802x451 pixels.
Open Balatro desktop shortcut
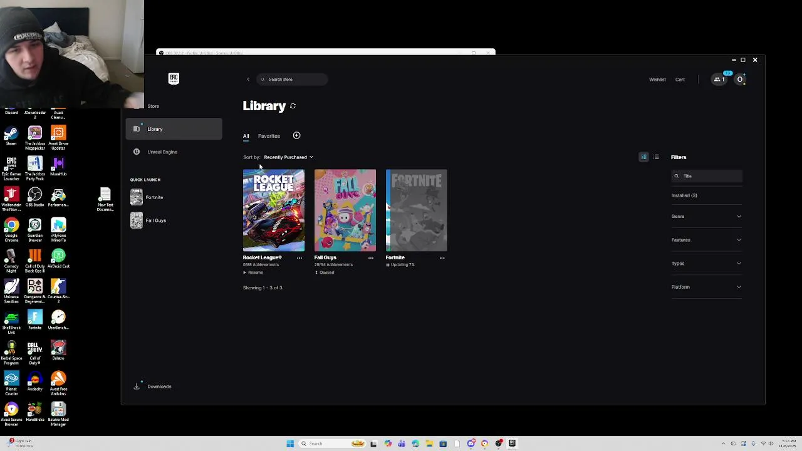click(58, 350)
